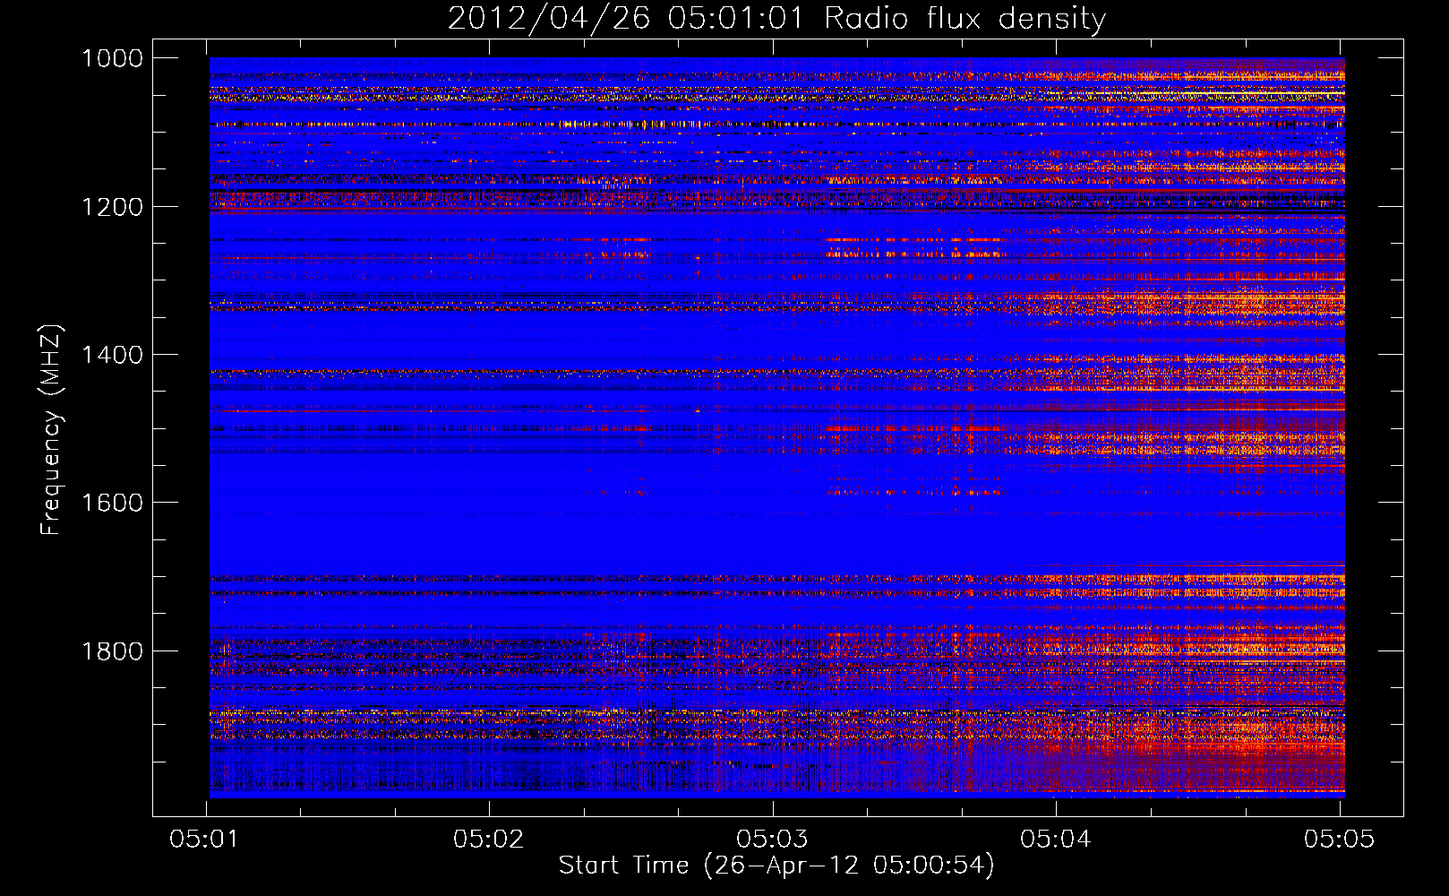Click the 05:05 time tick label
The width and height of the screenshot is (1449, 896).
pyautogui.click(x=1339, y=839)
